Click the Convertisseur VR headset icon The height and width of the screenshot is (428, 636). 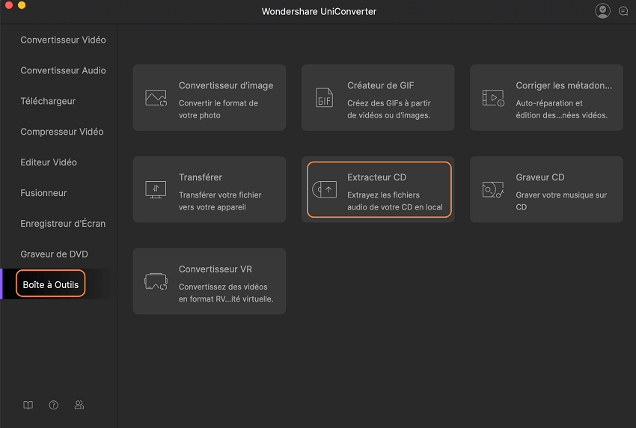[156, 282]
